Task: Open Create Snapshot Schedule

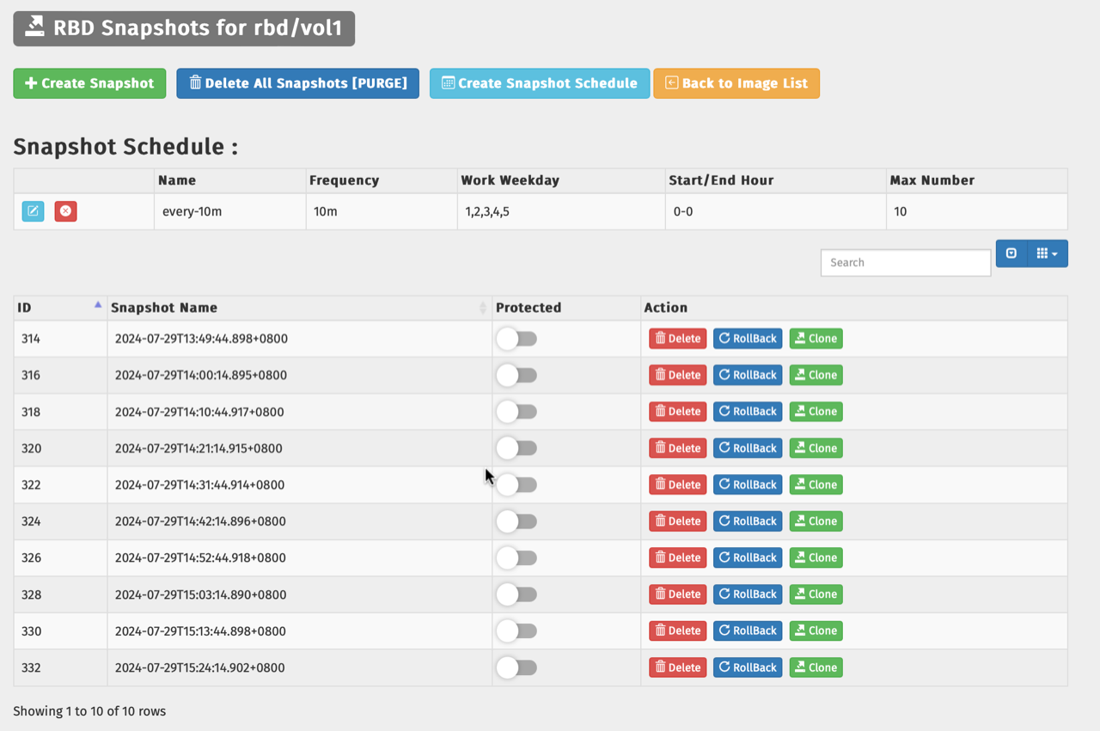Action: point(540,83)
